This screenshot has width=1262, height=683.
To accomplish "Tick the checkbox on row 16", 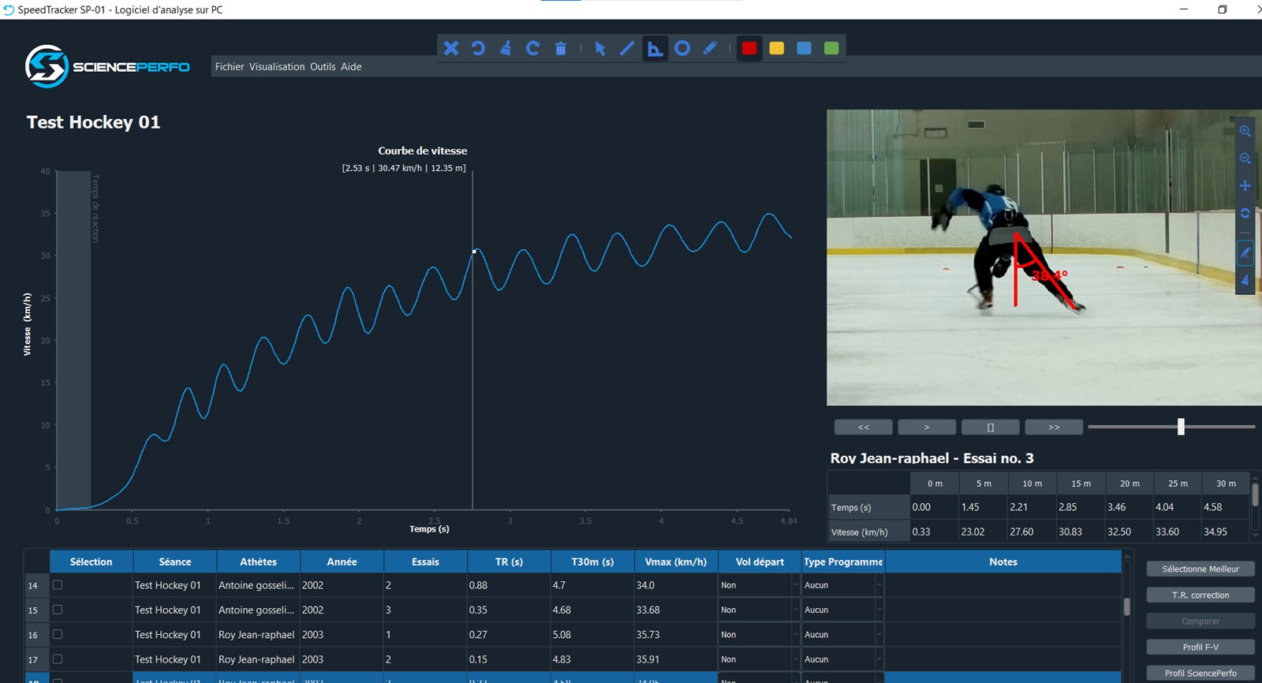I will 58,634.
